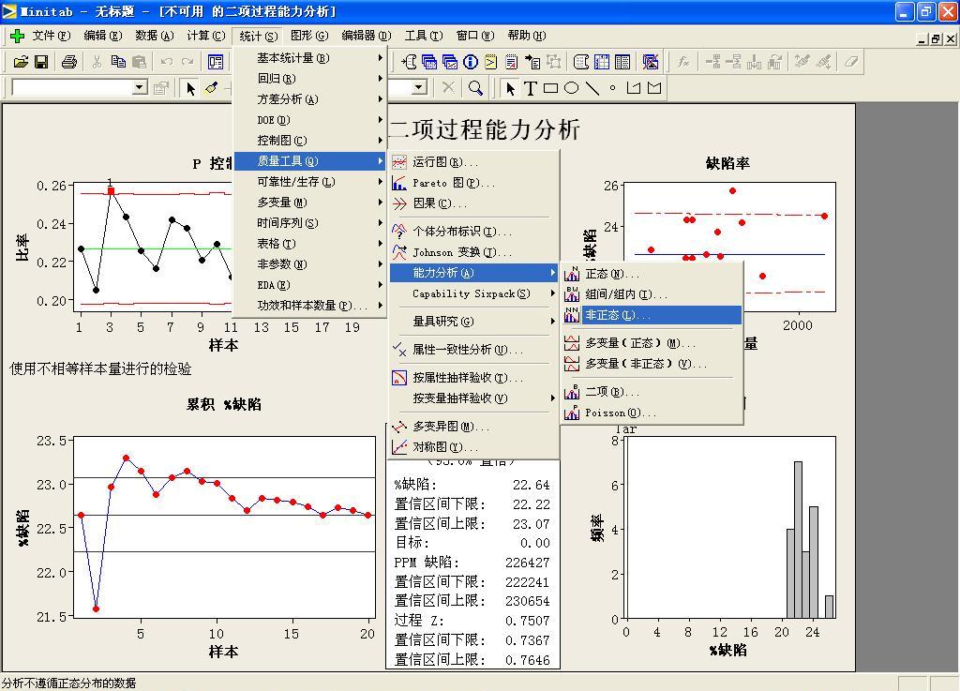This screenshot has width=960, height=691.
Task: Open the Print icon
Action: coord(67,61)
